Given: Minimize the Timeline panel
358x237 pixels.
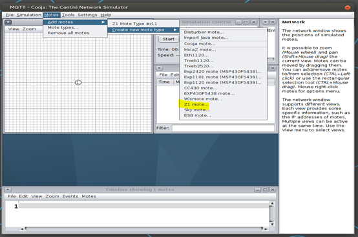Looking at the screenshot, I should pos(258,190).
